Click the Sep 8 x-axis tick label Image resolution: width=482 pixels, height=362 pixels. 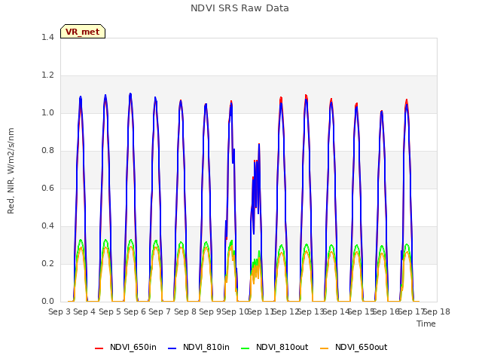click(185, 311)
